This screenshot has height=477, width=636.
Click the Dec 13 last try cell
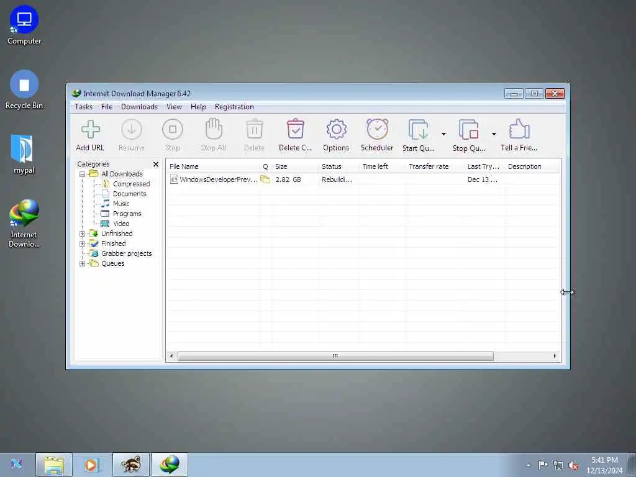tap(482, 179)
